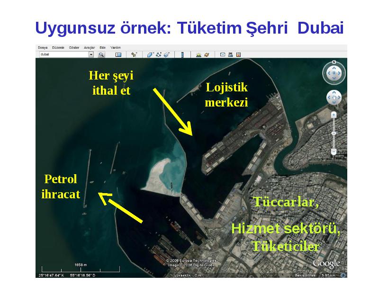
Task: Move up with the hand joystick arrow
Action: [334, 92]
